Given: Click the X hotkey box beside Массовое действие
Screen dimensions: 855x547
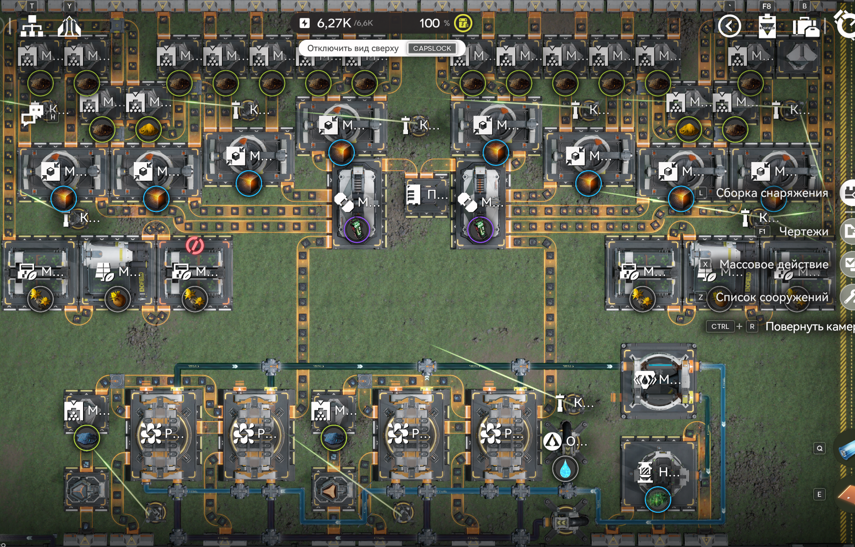Looking at the screenshot, I should click(x=705, y=264).
